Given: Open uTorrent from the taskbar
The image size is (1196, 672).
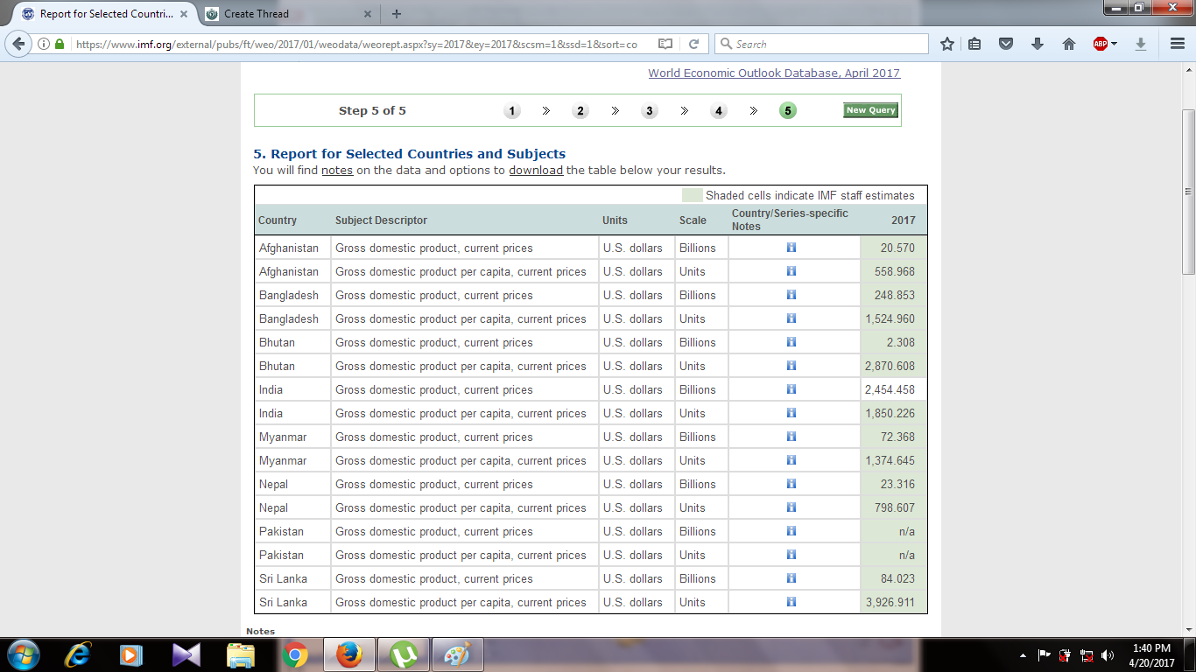Looking at the screenshot, I should [x=404, y=654].
